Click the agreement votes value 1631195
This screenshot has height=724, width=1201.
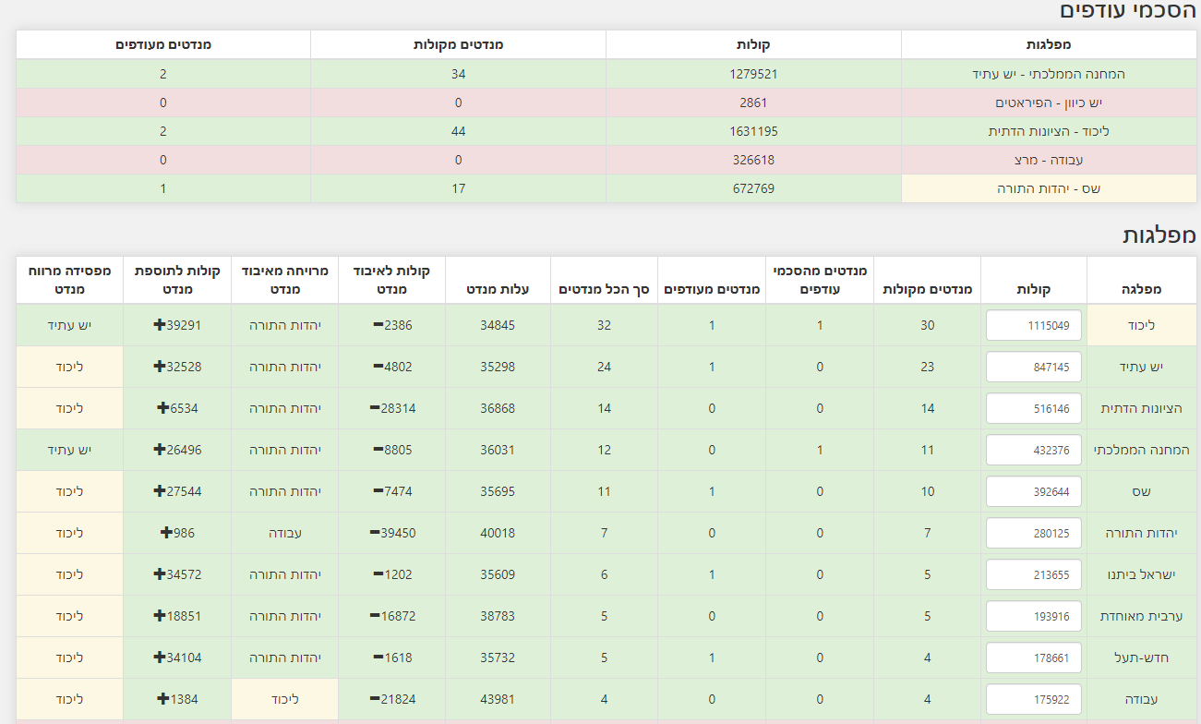(753, 131)
